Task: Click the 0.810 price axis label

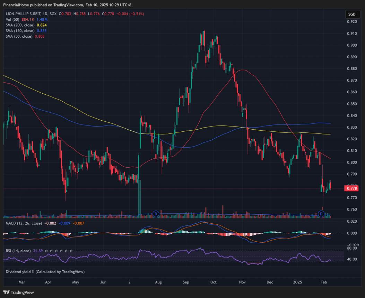Action: (352, 151)
